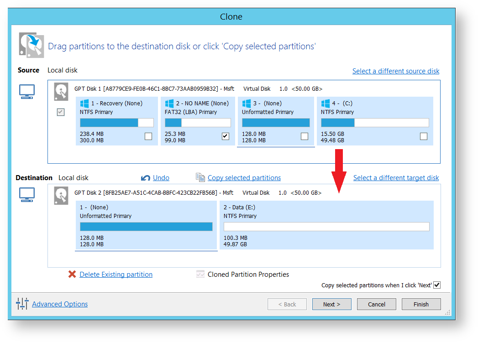Screen dimensions: 478x342
Task: Click the FAT32 (LBA) Primary text
Action: [x=191, y=112]
